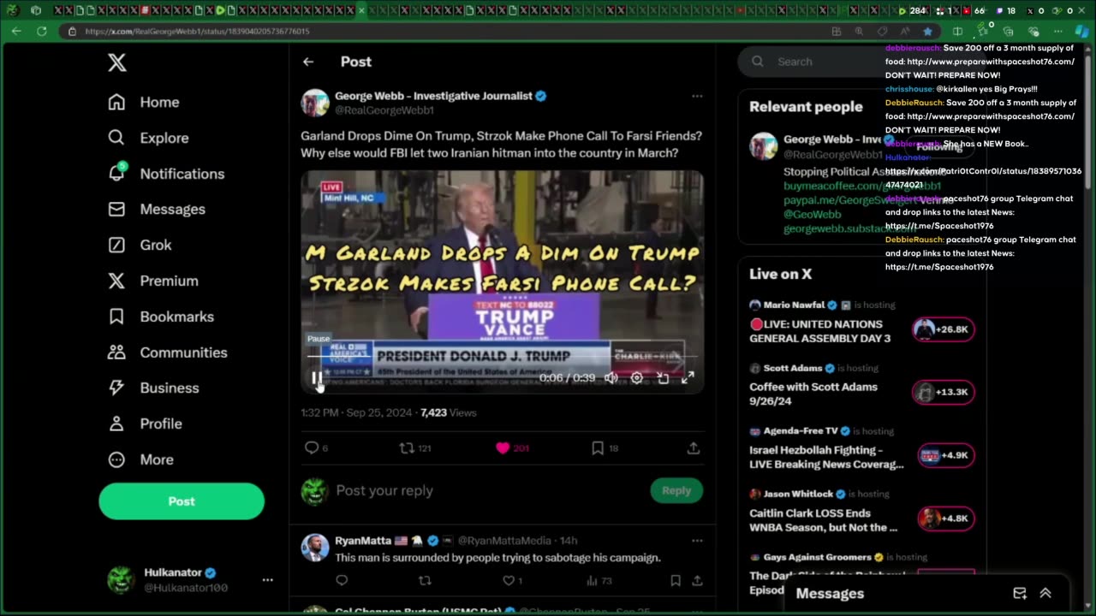This screenshot has height=616, width=1096.
Task: Open the More menu in the sidebar
Action: 141,459
